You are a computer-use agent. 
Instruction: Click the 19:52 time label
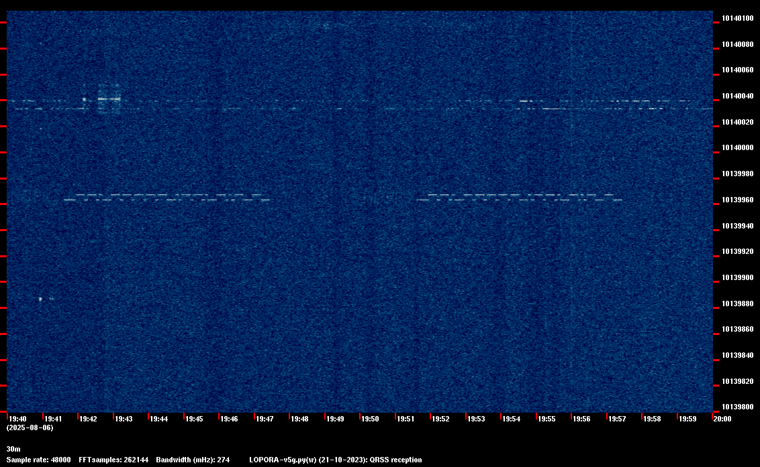tap(440, 419)
